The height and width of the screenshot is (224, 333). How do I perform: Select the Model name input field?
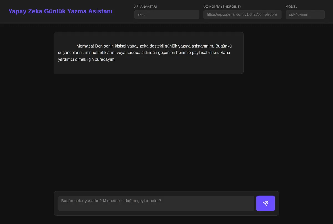click(305, 14)
